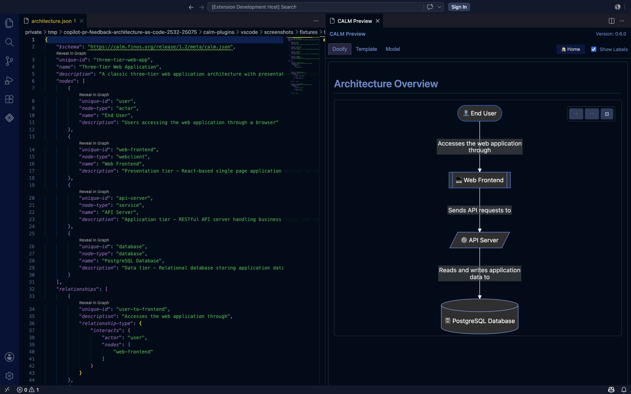
Task: Click the "relationships" key in the editor
Action: [78, 289]
